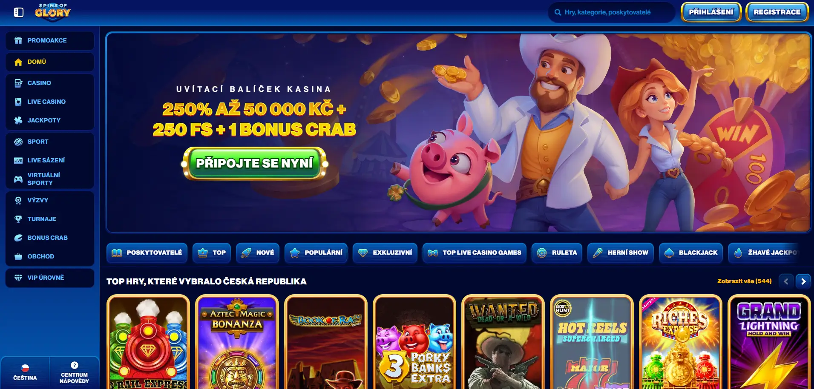This screenshot has height=389, width=814.
Task: Open Live Casino from sidebar icon
Action: pyautogui.click(x=18, y=102)
